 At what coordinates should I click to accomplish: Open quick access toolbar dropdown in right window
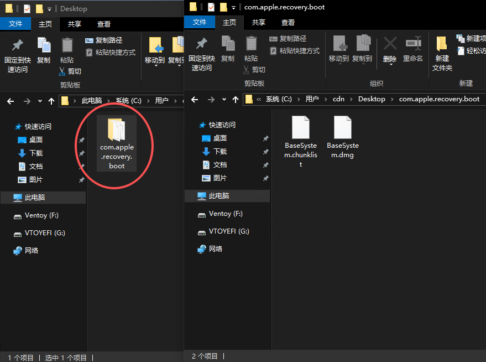tap(233, 8)
